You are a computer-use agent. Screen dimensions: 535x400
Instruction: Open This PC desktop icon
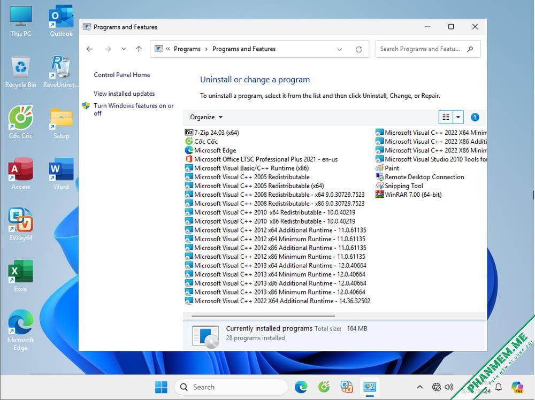20,21
